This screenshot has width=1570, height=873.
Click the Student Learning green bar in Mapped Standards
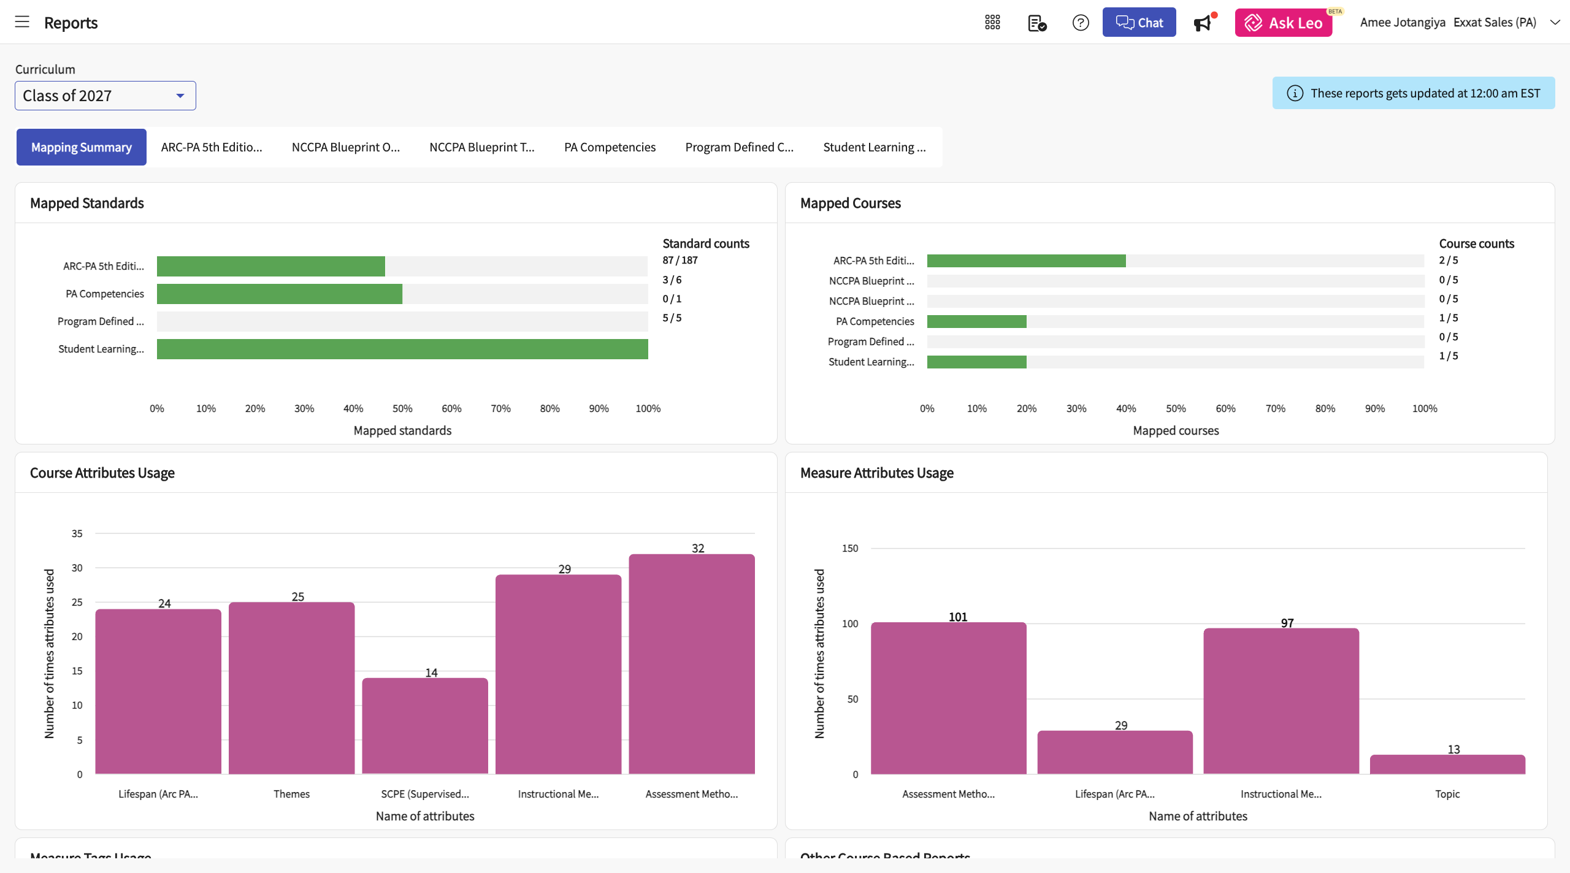402,349
